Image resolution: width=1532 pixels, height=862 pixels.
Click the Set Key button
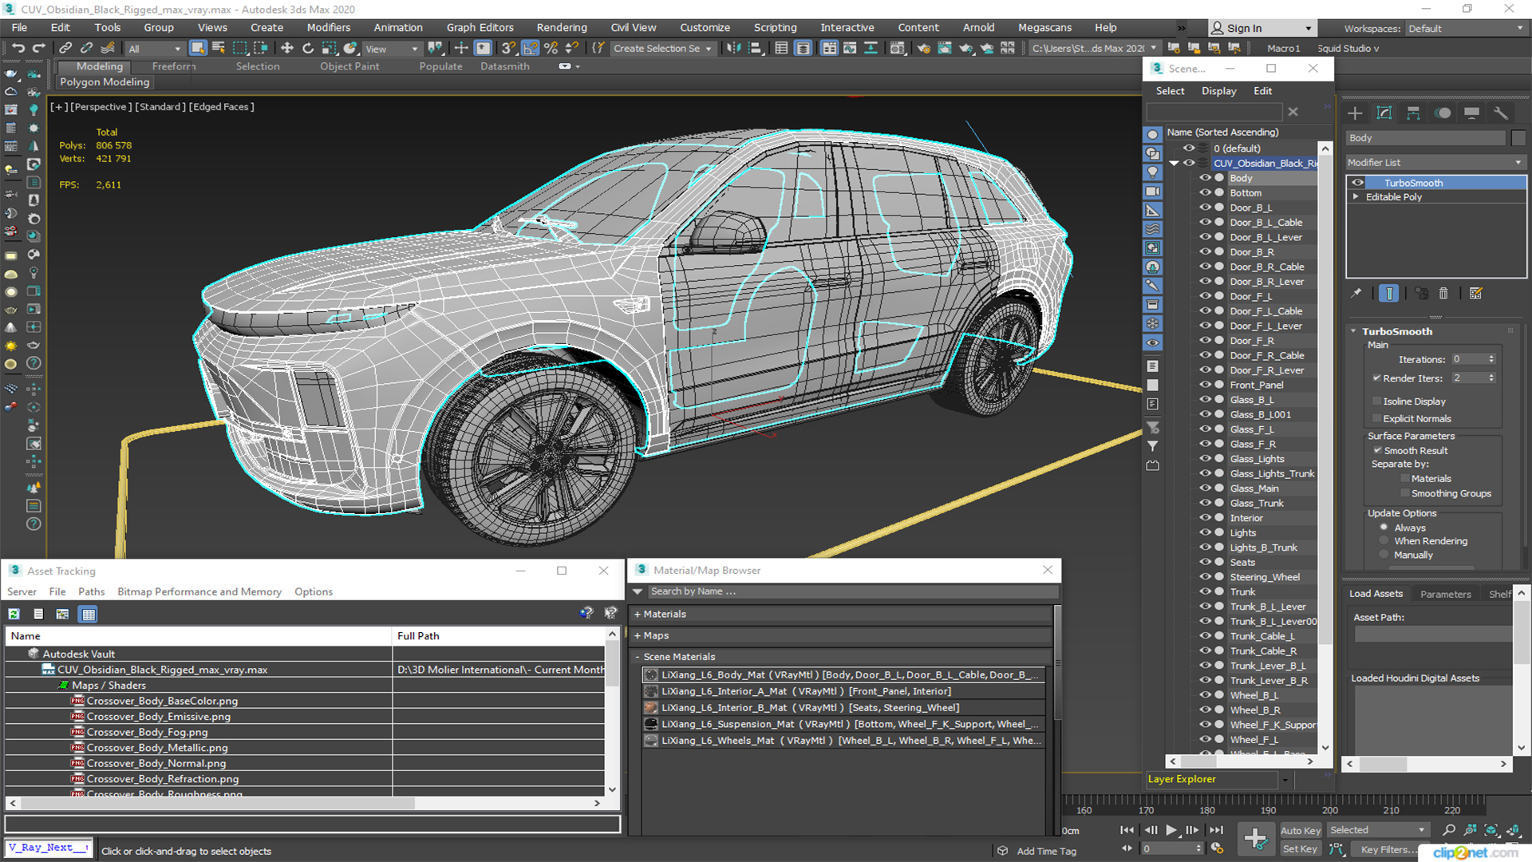click(1300, 849)
